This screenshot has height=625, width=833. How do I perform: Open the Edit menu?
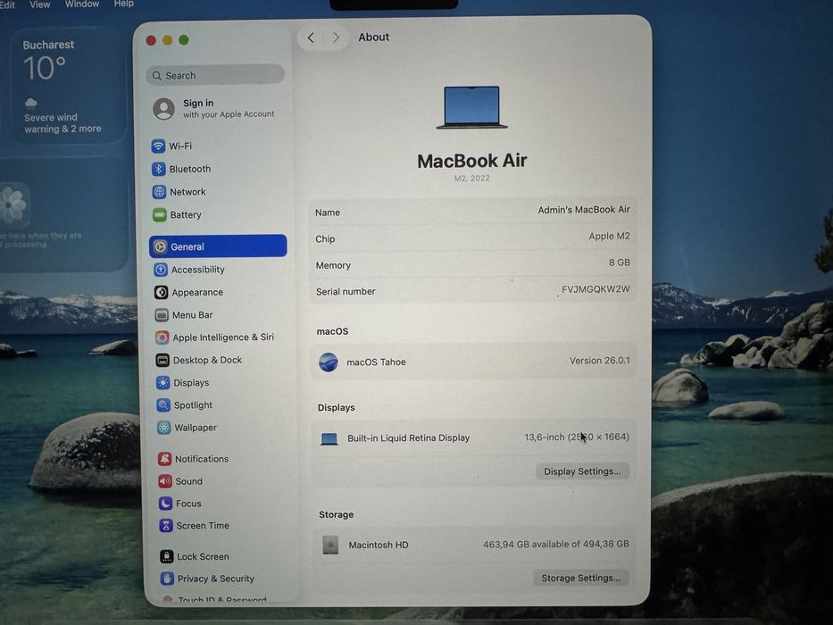[x=7, y=4]
